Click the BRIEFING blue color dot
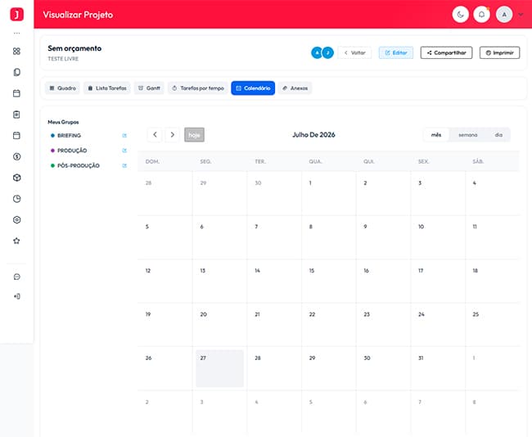 [52, 135]
